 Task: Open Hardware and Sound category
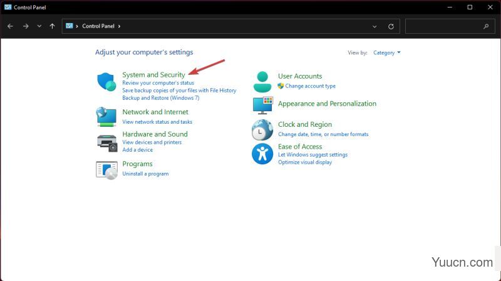tap(155, 134)
